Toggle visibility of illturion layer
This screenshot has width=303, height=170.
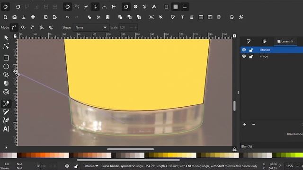[x=244, y=50]
